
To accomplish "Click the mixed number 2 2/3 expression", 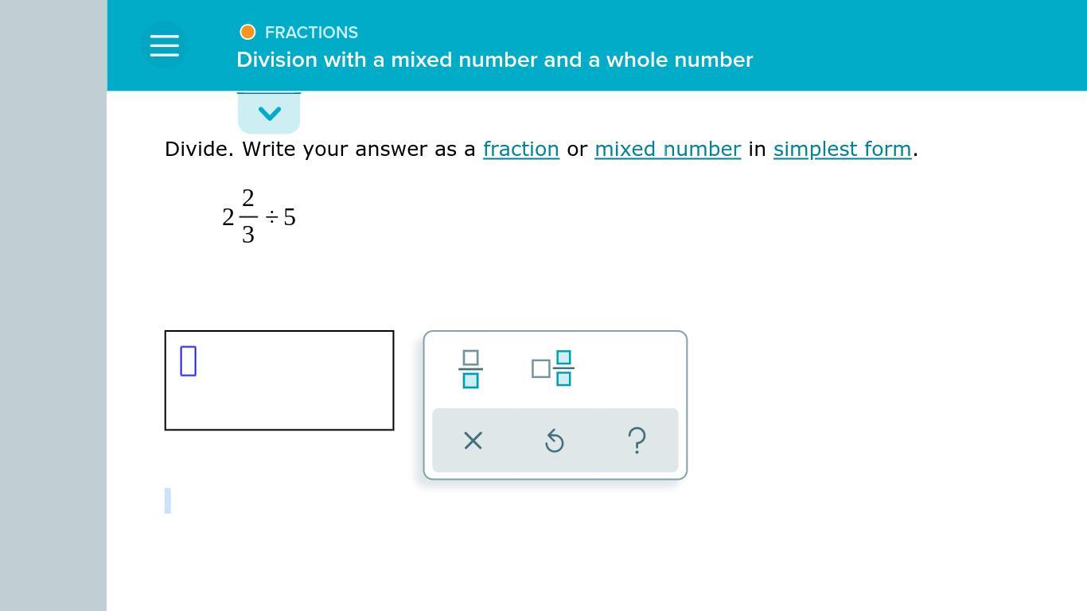I will [240, 216].
